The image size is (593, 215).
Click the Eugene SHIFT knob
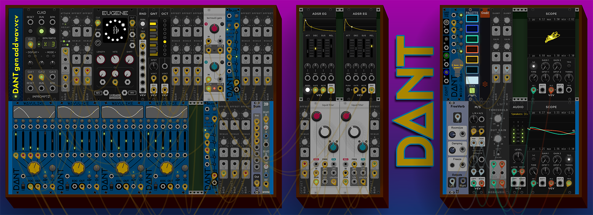coord(130,59)
